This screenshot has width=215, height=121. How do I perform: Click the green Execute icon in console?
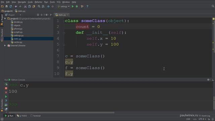6,97
